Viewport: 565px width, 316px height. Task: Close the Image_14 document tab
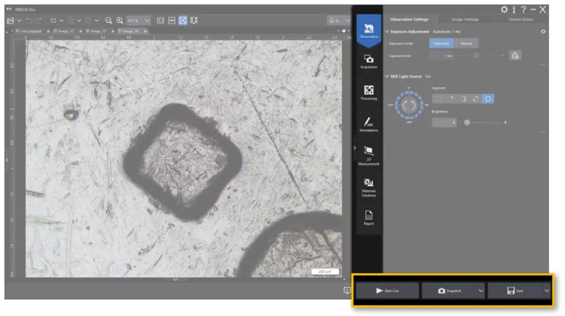145,31
